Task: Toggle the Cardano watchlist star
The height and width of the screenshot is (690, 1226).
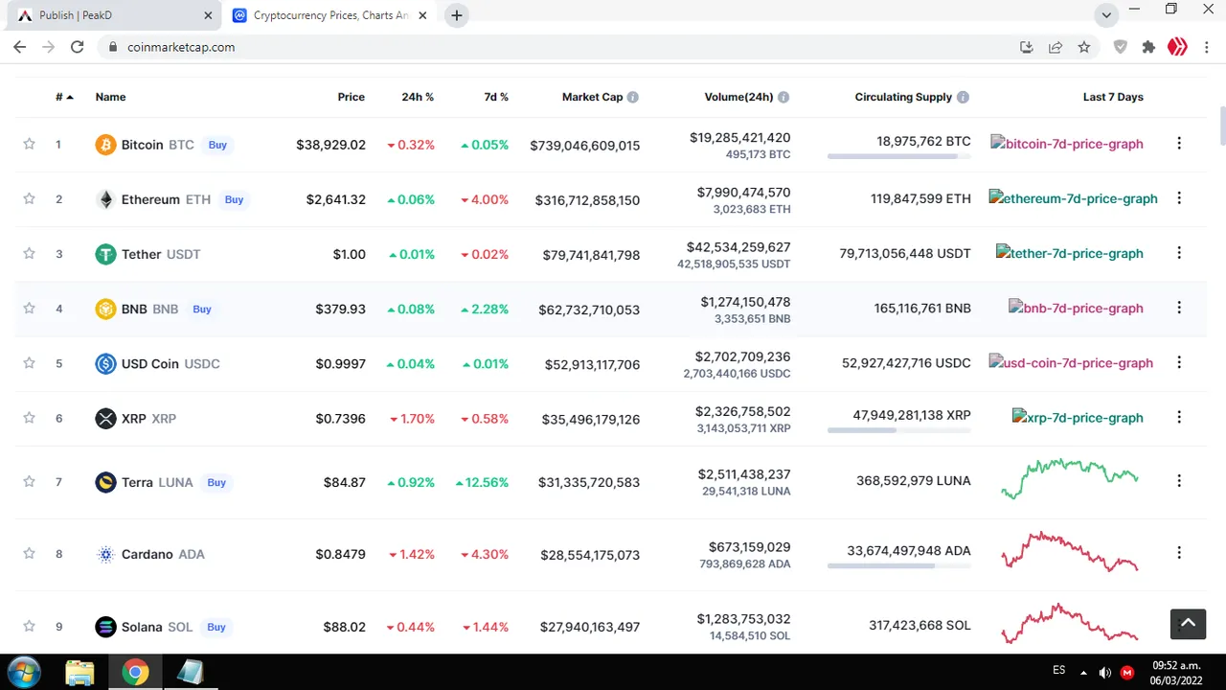Action: pos(29,553)
